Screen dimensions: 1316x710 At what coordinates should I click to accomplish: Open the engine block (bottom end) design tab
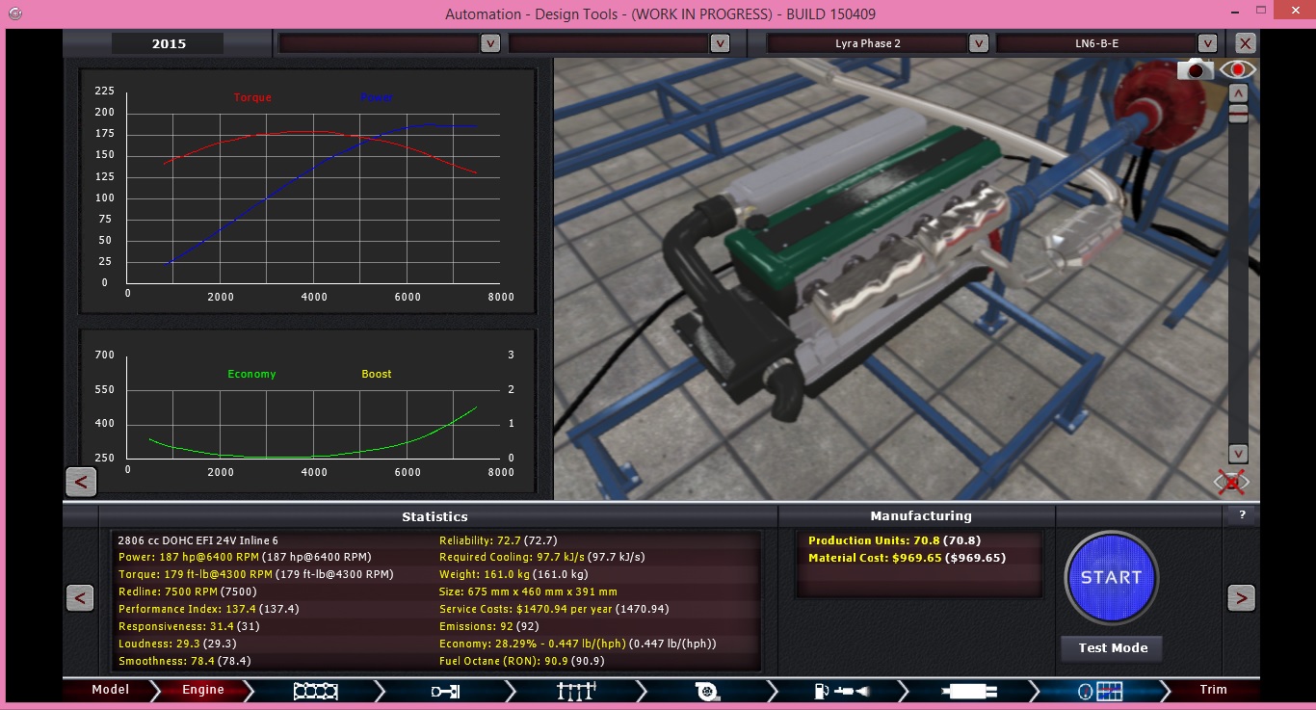[x=315, y=690]
